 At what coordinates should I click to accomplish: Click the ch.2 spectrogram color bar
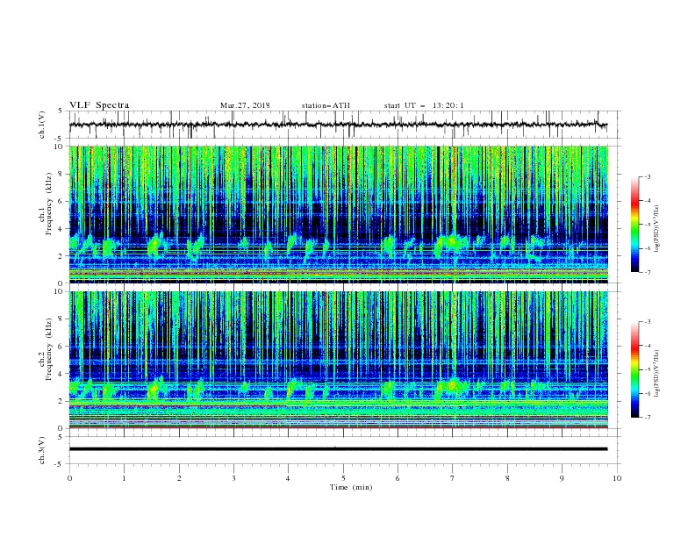634,369
